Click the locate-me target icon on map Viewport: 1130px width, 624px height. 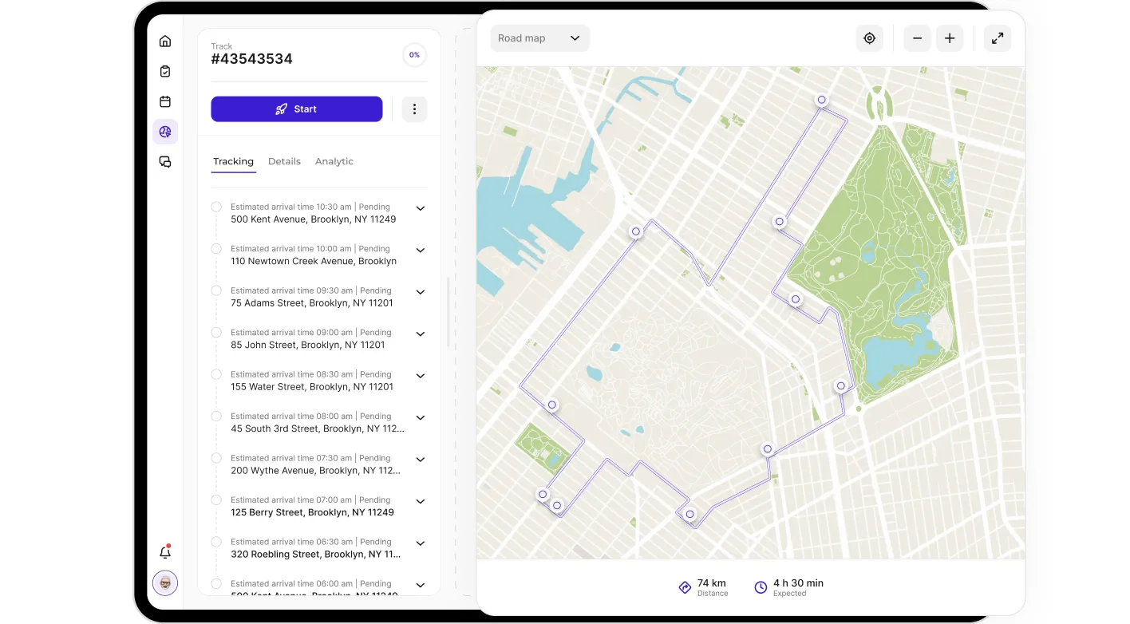[870, 38]
